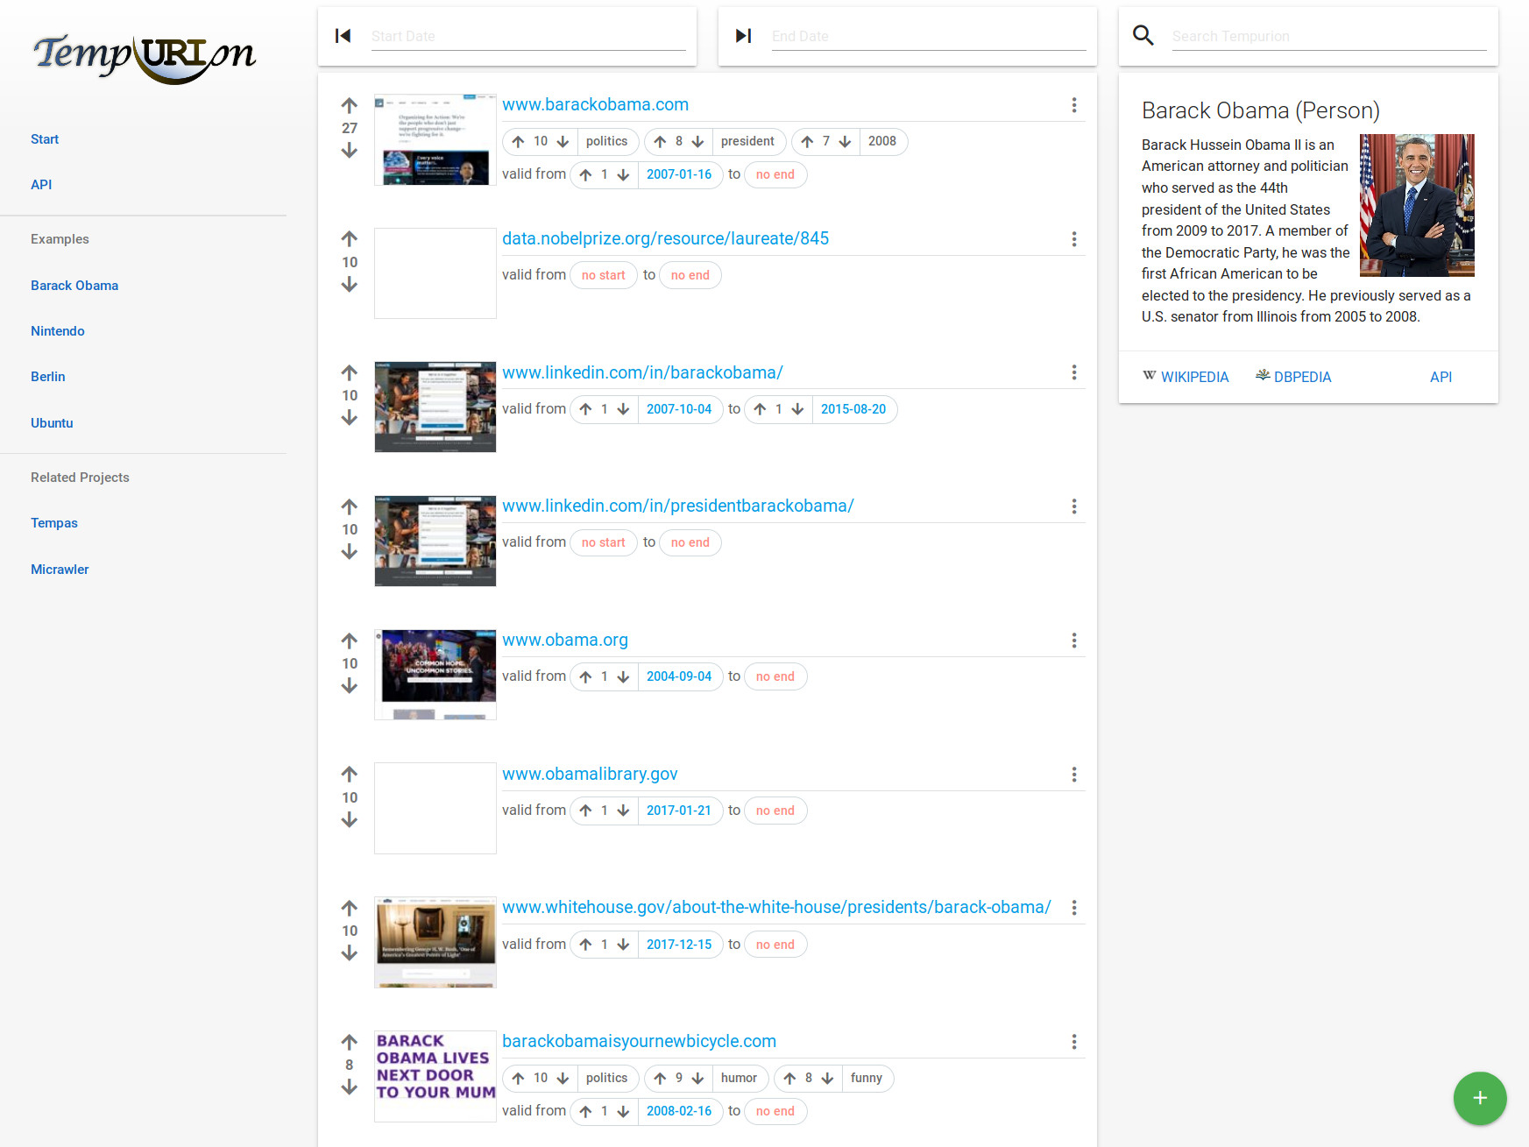The height and width of the screenshot is (1147, 1529).
Task: Click the 2008-02-16 date chip
Action: coord(679,1111)
